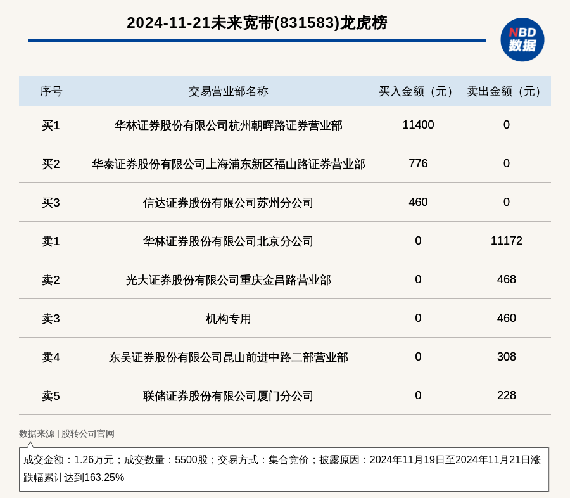The height and width of the screenshot is (498, 570).
Task: Click the 成交金额 summary note box
Action: [284, 469]
